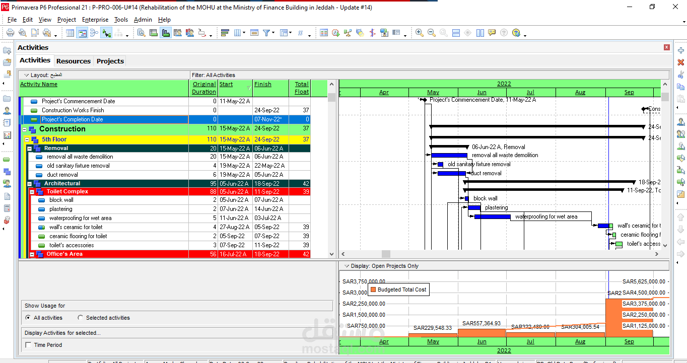Click the May histogram bar SAR229,548.33
Image resolution: width=687 pixels, height=363 pixels.
(x=433, y=334)
